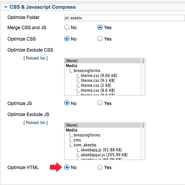This screenshot has height=185, width=185.
Task: Click the Exclude JS list scrollbar
Action: coord(143,141)
